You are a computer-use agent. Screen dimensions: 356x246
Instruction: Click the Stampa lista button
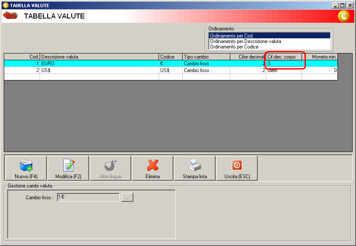pos(194,168)
